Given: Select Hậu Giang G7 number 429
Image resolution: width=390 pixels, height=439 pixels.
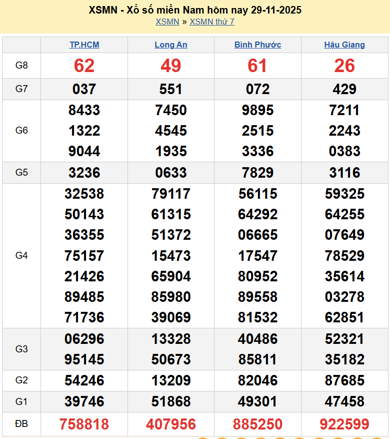Looking at the screenshot, I should point(344,89).
